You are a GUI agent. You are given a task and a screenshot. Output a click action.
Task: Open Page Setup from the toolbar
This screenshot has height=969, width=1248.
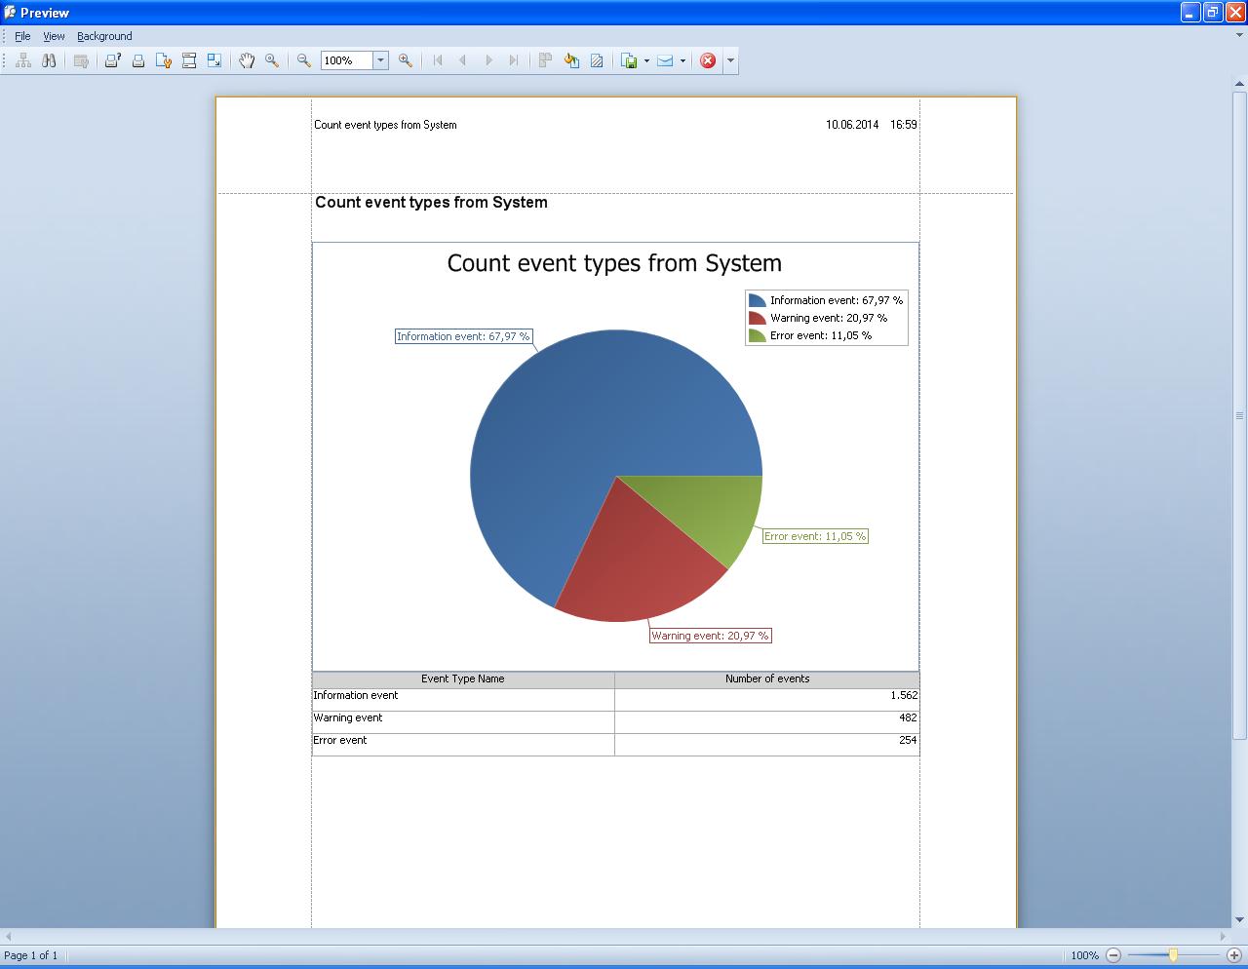coord(164,60)
